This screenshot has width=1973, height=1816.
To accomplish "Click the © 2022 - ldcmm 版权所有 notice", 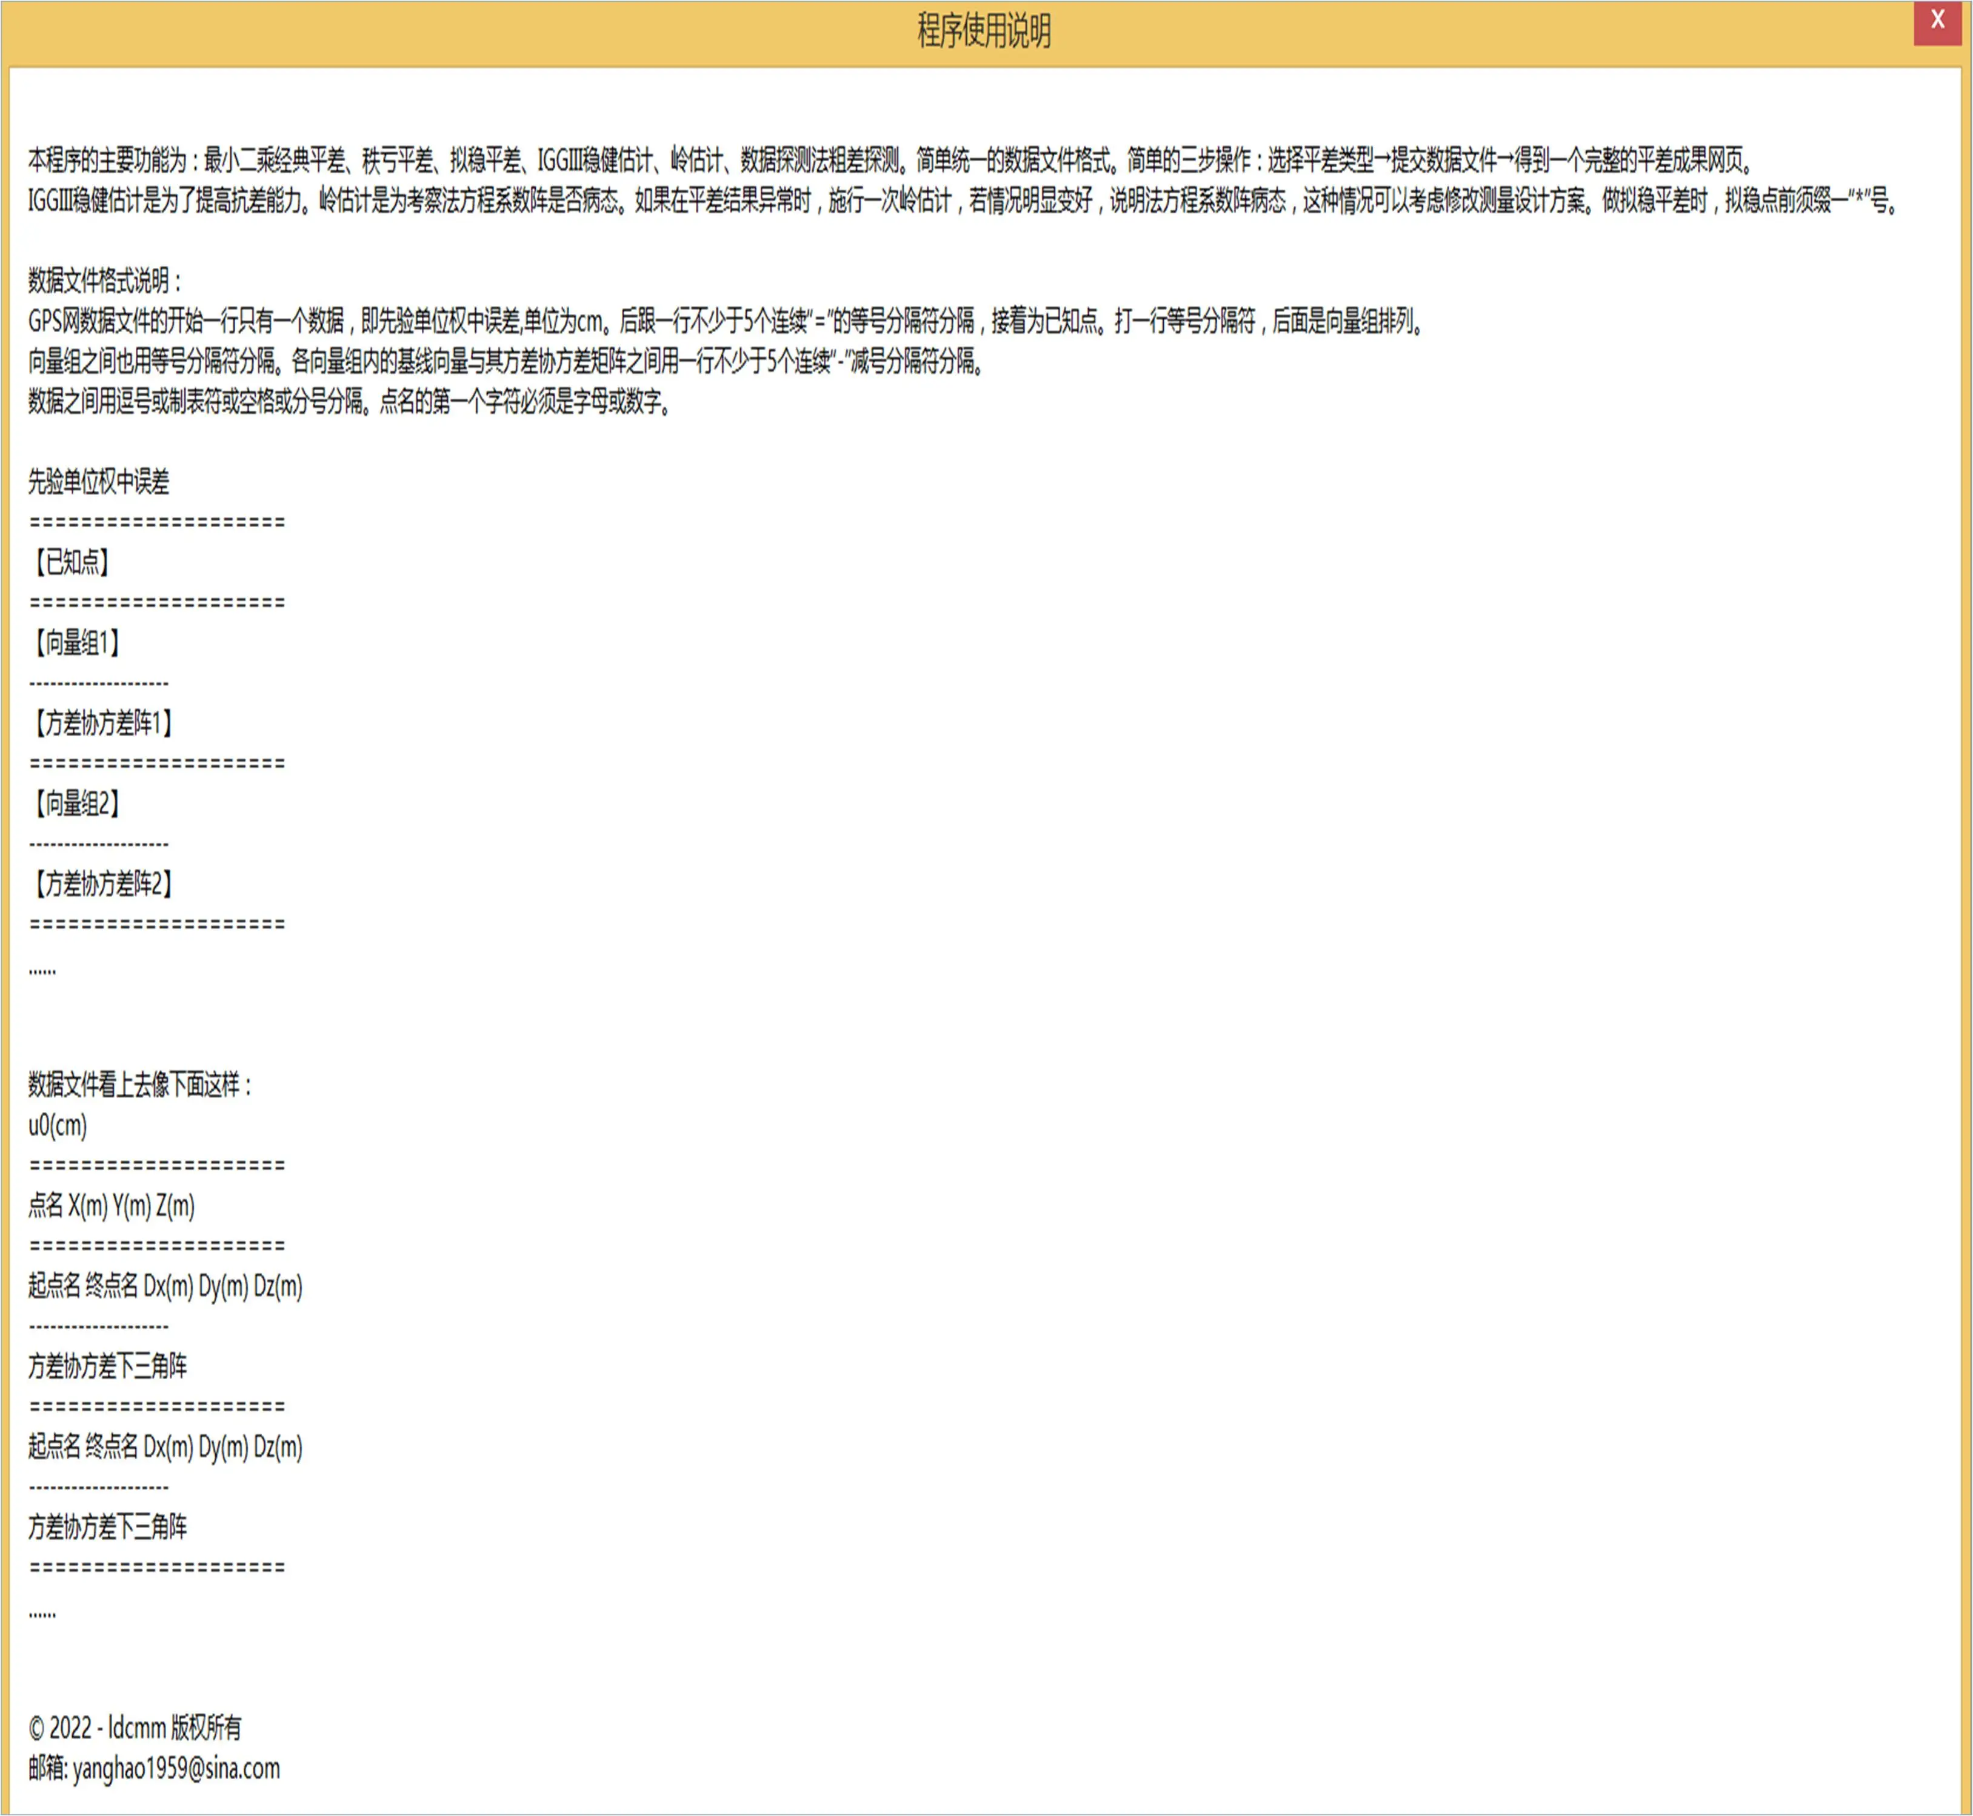I will coord(136,1728).
